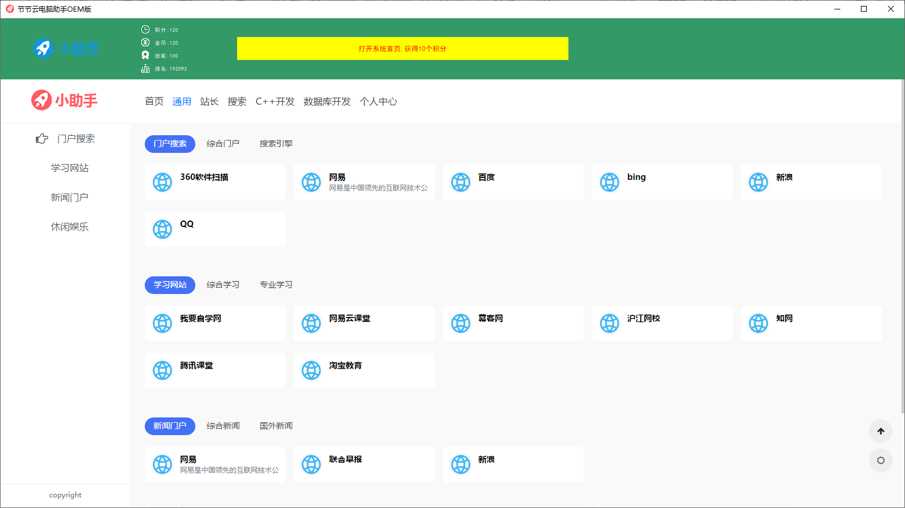Image resolution: width=905 pixels, height=508 pixels.
Task: Click the 技能:100 skill value text
Action: pyautogui.click(x=167, y=56)
